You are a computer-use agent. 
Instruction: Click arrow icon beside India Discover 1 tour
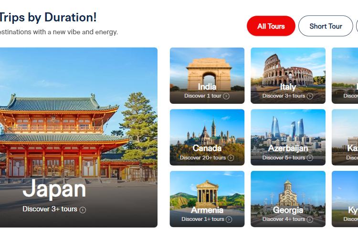pyautogui.click(x=226, y=96)
